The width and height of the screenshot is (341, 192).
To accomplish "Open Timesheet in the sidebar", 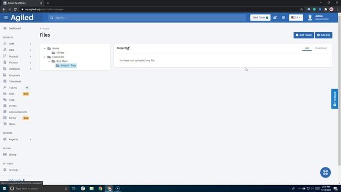I will click(x=15, y=82).
